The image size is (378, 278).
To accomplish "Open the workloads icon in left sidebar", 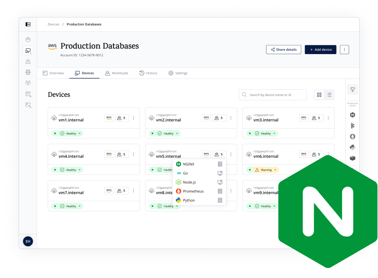I will 28,62.
